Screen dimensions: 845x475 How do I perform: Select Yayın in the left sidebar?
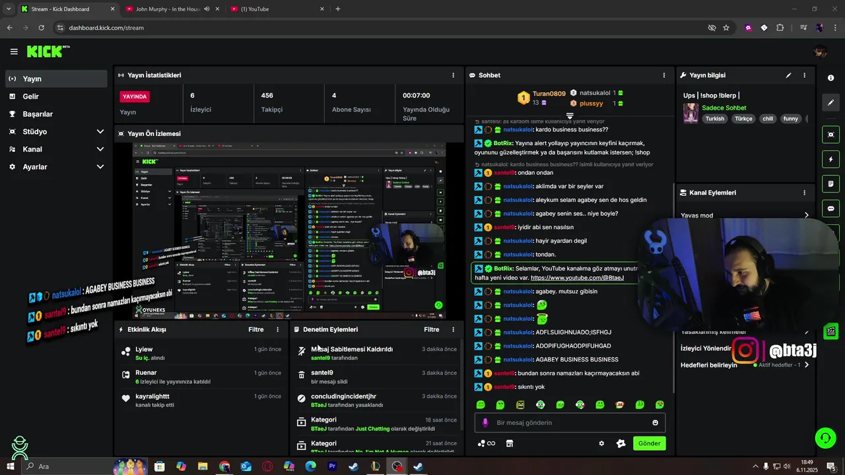coord(56,79)
